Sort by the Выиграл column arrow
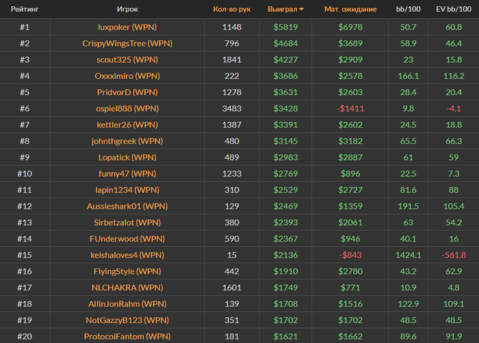 click(x=302, y=10)
